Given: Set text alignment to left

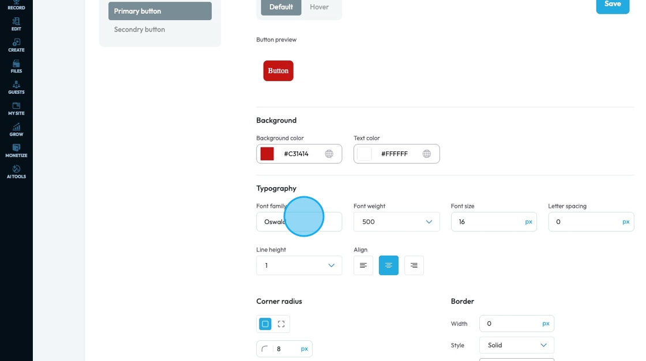Looking at the screenshot, I should click(363, 265).
